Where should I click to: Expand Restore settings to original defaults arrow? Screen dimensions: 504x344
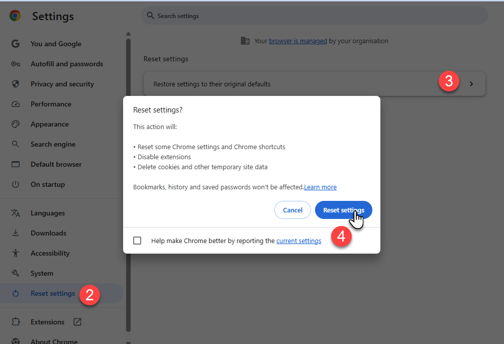pyautogui.click(x=471, y=84)
